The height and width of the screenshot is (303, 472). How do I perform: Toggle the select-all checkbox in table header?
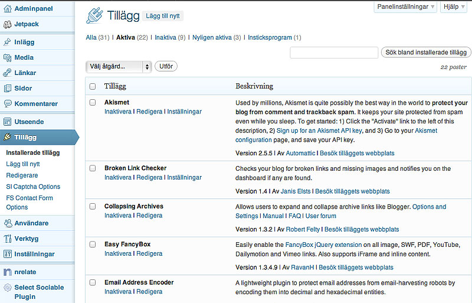click(93, 86)
